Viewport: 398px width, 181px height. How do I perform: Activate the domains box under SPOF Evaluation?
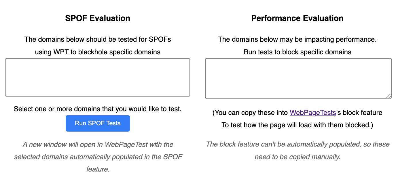click(98, 77)
